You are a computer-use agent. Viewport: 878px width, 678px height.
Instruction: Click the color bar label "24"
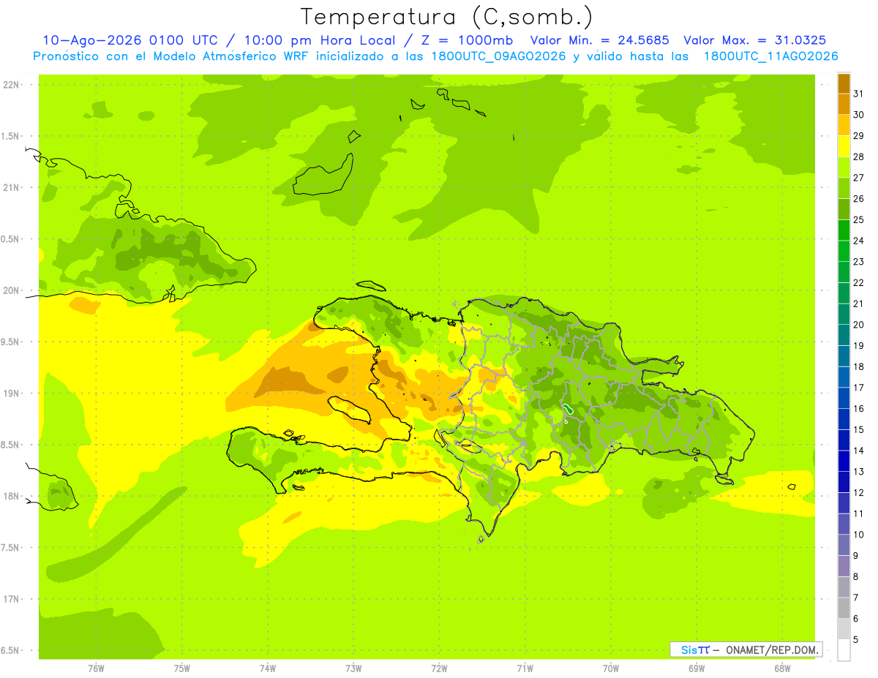pyautogui.click(x=859, y=241)
